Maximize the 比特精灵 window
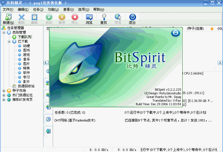 point(212,3)
